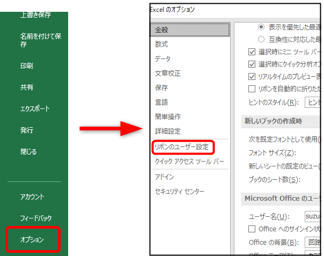The image size is (324, 256).
Task: Open クイック アクセス ツール バー settings
Action: click(189, 162)
